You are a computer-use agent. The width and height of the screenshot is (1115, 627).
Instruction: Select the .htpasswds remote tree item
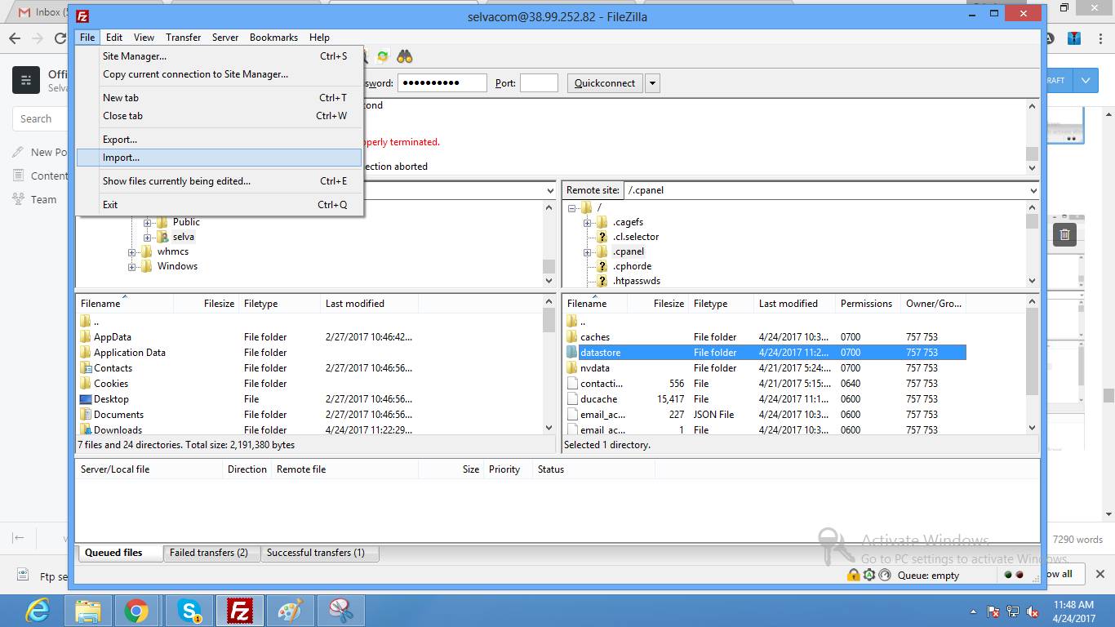[x=637, y=281]
